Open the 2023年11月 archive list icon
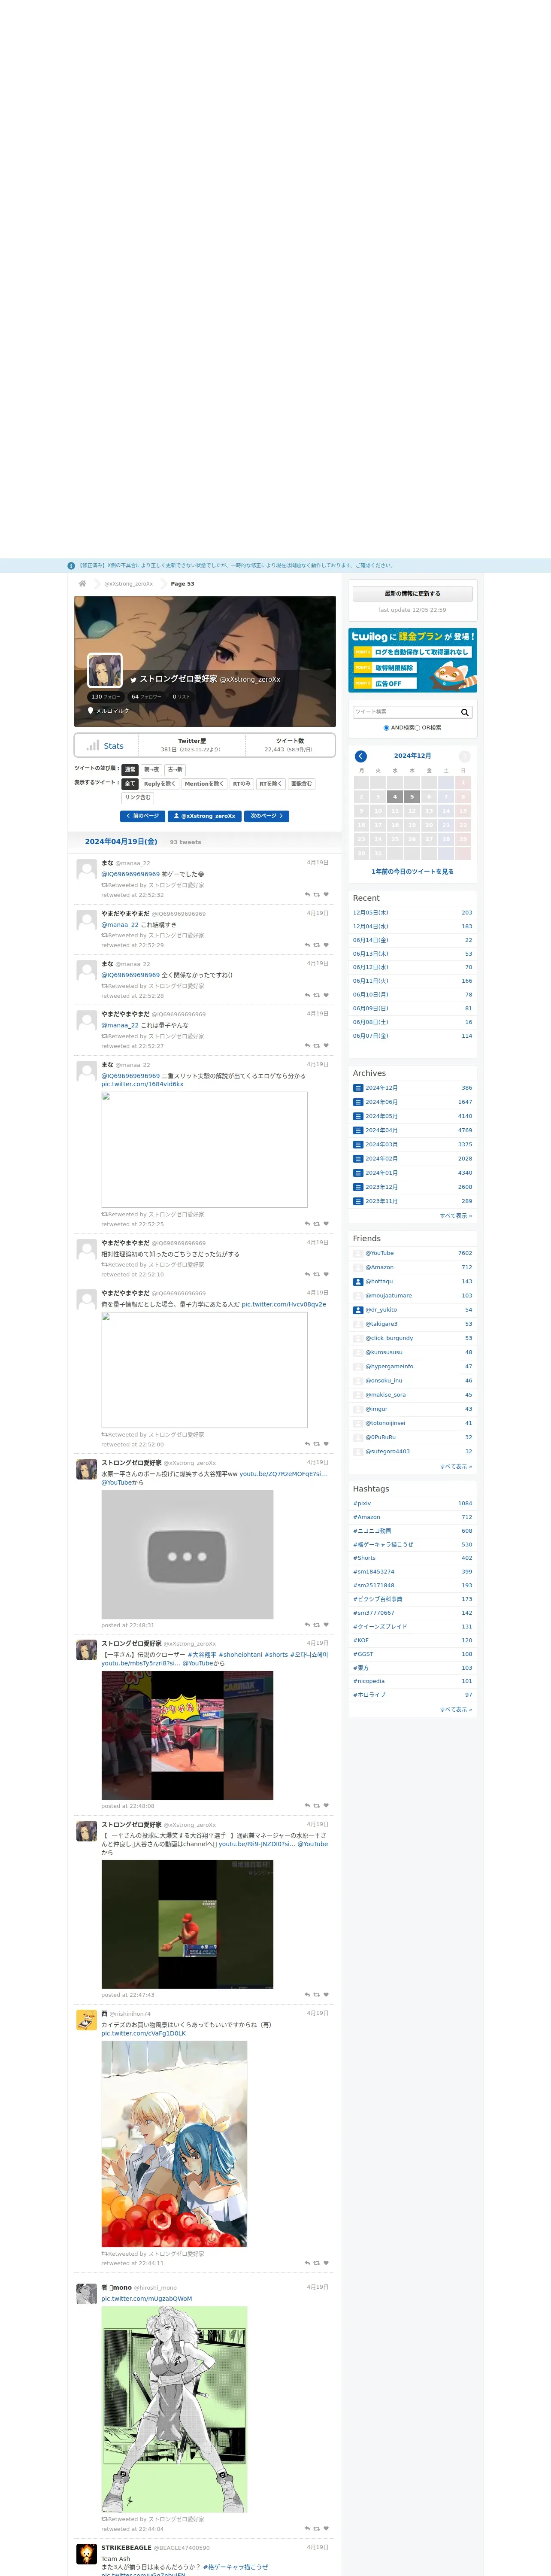Image resolution: width=551 pixels, height=2576 pixels. [358, 1201]
